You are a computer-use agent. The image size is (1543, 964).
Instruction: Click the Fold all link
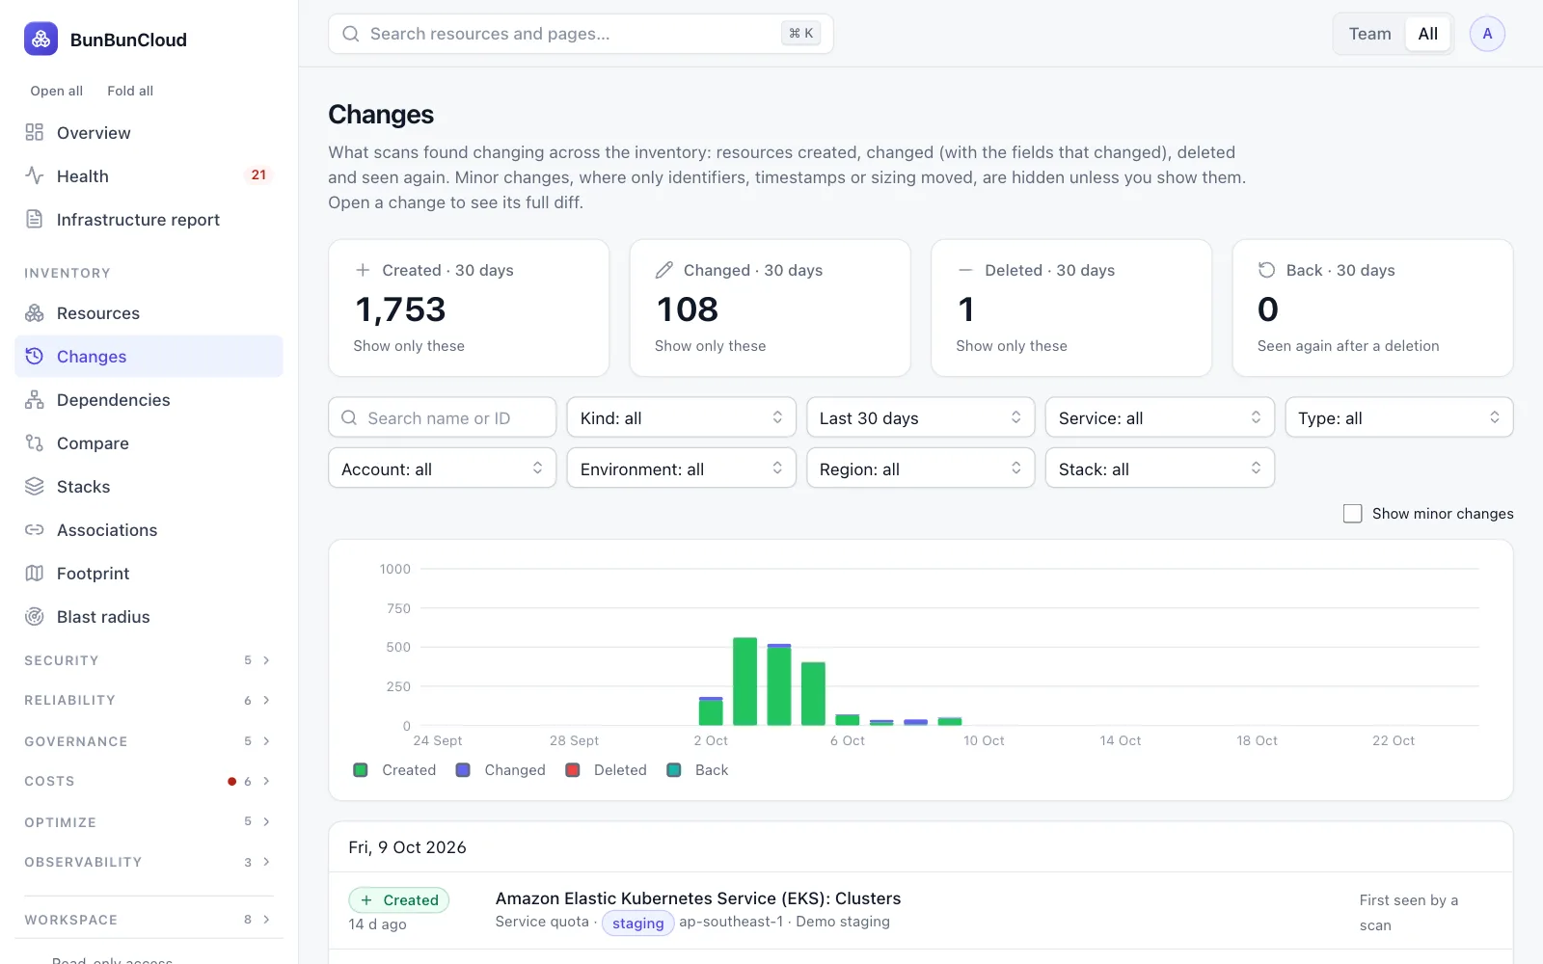click(x=130, y=91)
